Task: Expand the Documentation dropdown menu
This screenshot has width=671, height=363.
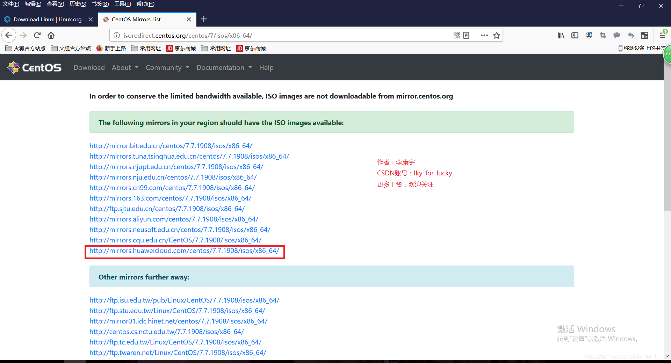Action: point(224,67)
